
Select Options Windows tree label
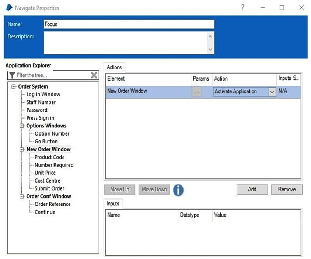[46, 126]
